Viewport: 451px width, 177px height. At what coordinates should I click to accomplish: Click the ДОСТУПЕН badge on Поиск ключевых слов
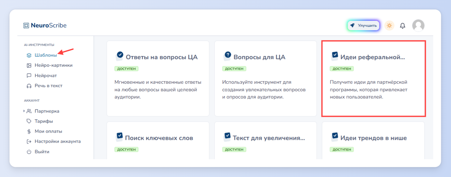coord(126,149)
